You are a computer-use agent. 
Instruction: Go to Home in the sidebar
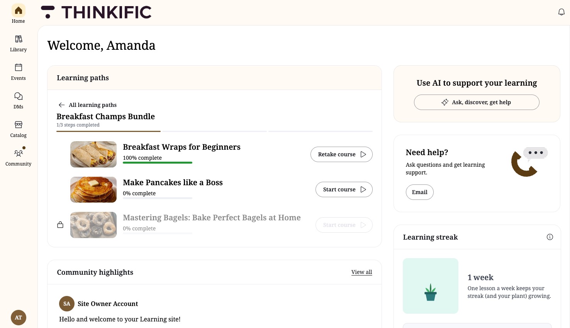pyautogui.click(x=18, y=14)
